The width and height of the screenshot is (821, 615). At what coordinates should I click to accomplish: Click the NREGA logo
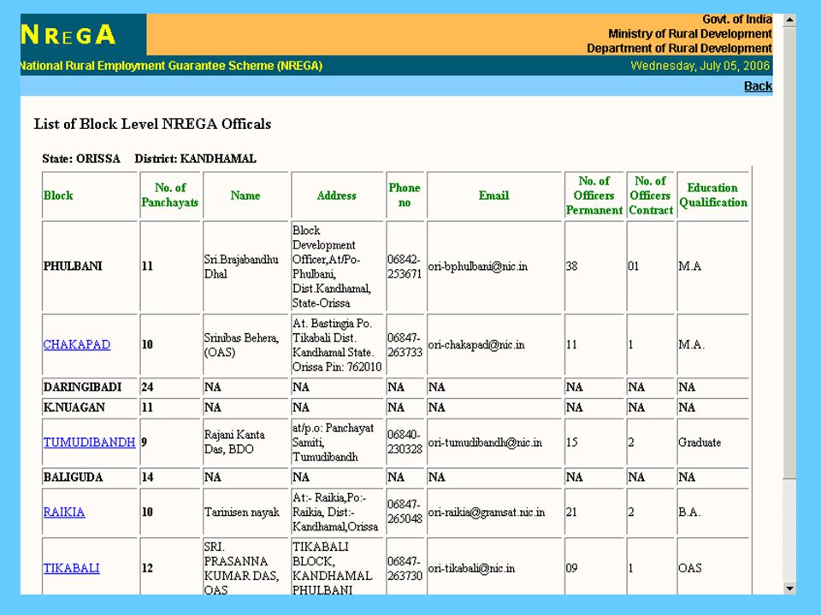(x=68, y=35)
